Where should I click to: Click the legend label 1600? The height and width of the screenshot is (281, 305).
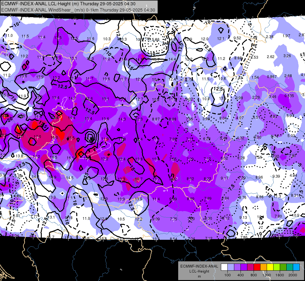coord(279,275)
